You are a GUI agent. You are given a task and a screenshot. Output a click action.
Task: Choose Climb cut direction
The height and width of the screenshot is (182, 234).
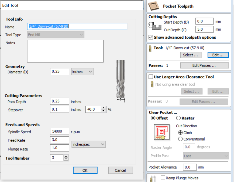(180, 133)
